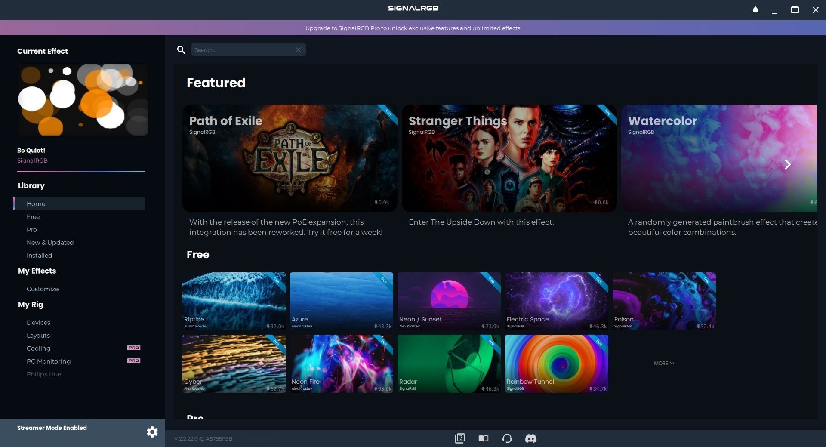Screen dimensions: 826x447
Task: Click Path of Exile description text
Action: 286,227
